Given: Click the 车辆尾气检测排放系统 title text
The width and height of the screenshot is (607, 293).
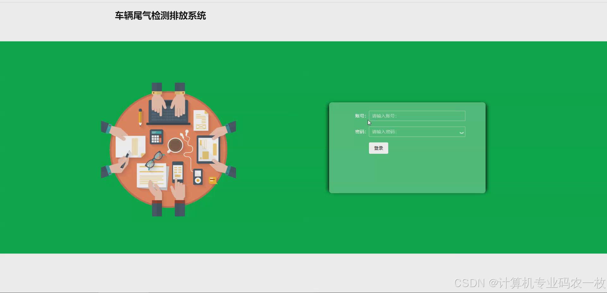Looking at the screenshot, I should (x=161, y=16).
